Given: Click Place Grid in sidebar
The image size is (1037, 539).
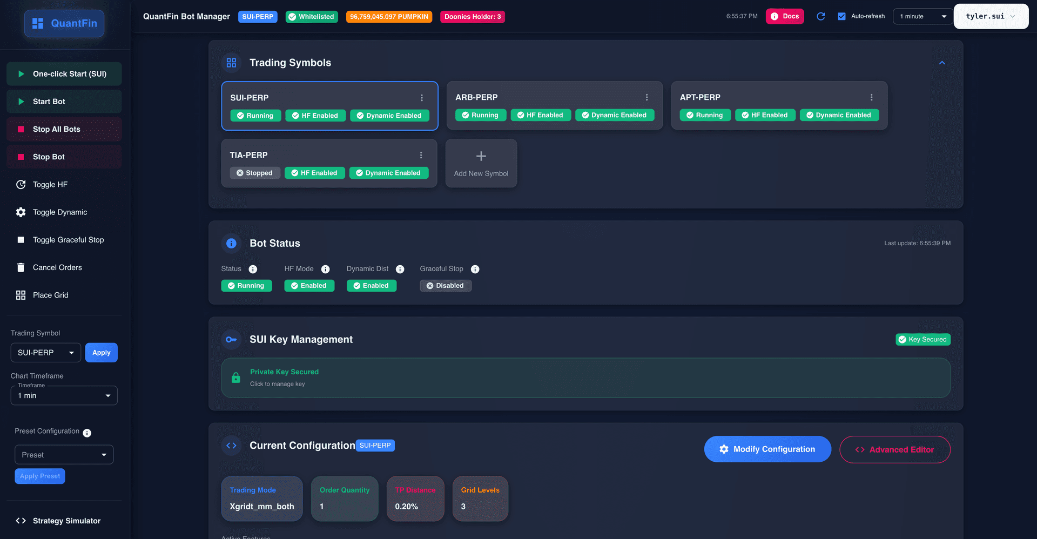Looking at the screenshot, I should coord(64,295).
